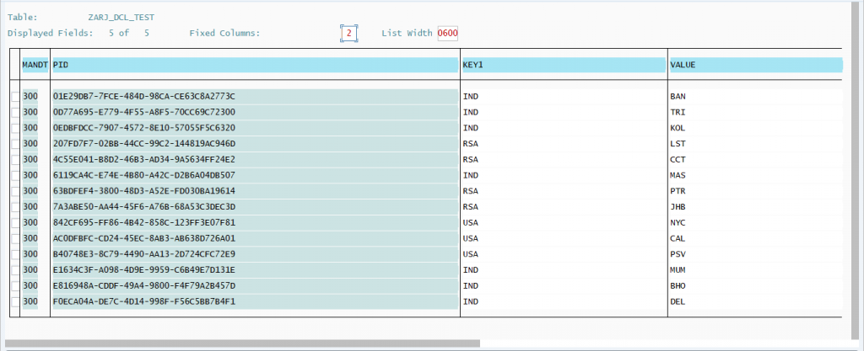This screenshot has width=864, height=351.
Task: Tick the checkbox for NYC row
Action: [x=15, y=223]
